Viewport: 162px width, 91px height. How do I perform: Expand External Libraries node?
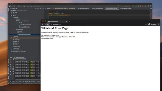(10, 50)
